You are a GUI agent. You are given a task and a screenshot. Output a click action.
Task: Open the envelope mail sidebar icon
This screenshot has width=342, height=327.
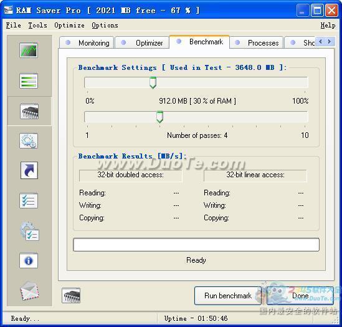(30, 291)
